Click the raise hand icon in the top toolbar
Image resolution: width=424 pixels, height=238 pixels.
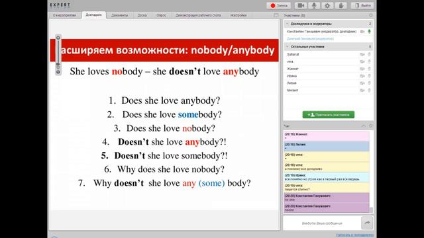341,5
